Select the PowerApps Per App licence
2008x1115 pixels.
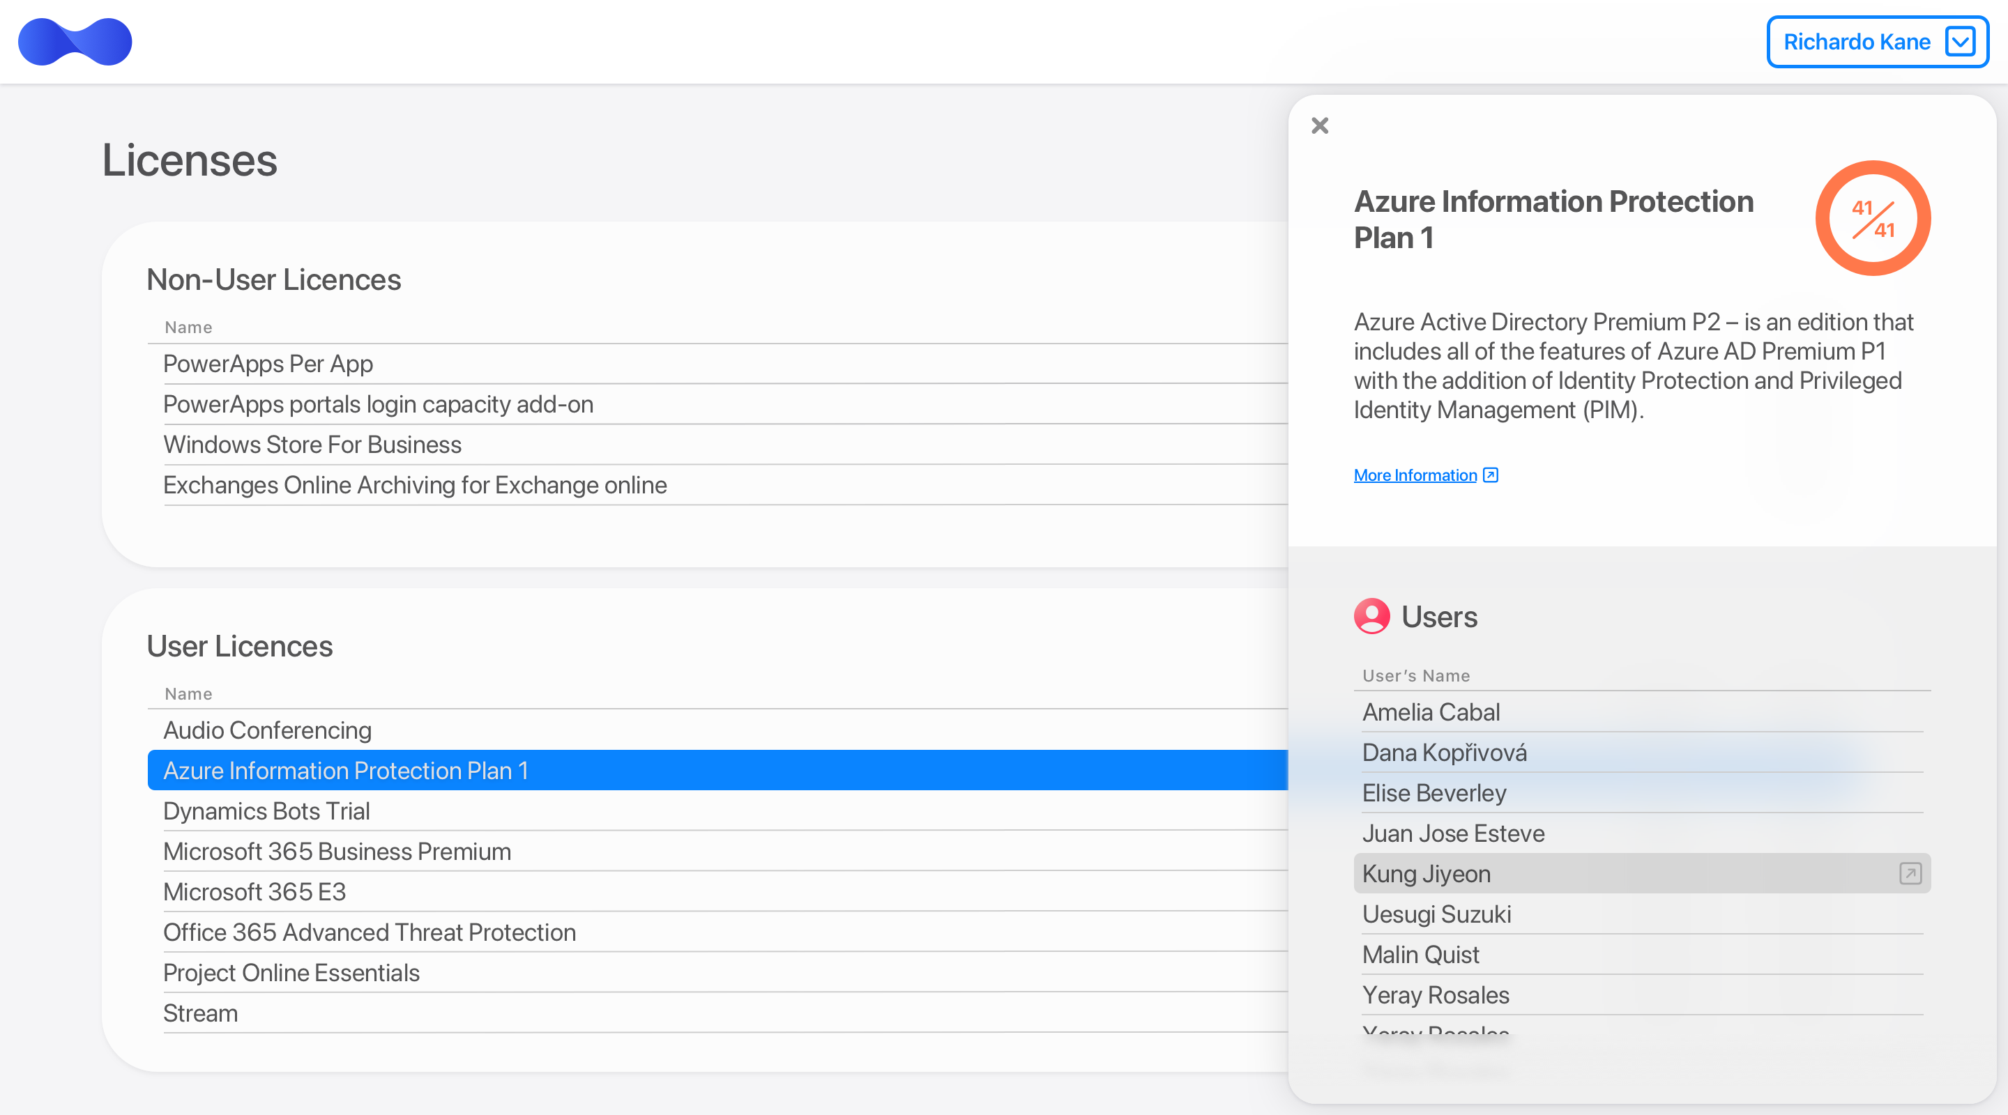[717, 364]
